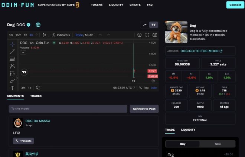The width and height of the screenshot is (245, 157).
Task: Open the TOKENS menu
Action: pos(97,5)
